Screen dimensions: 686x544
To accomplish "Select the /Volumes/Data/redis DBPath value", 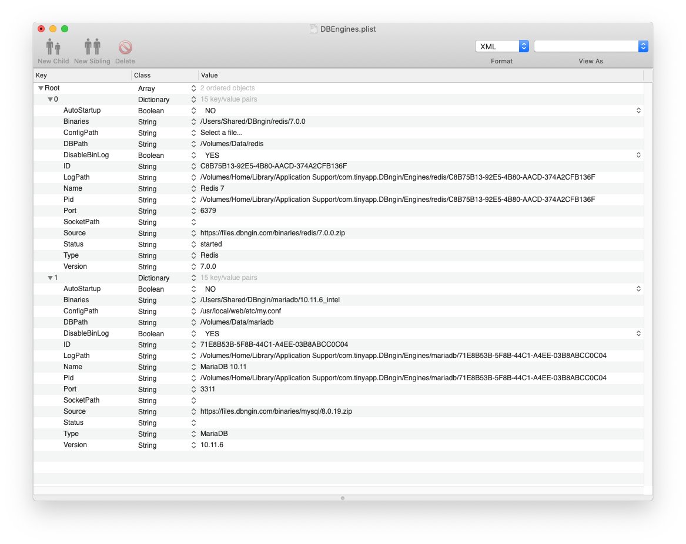I will [x=232, y=144].
